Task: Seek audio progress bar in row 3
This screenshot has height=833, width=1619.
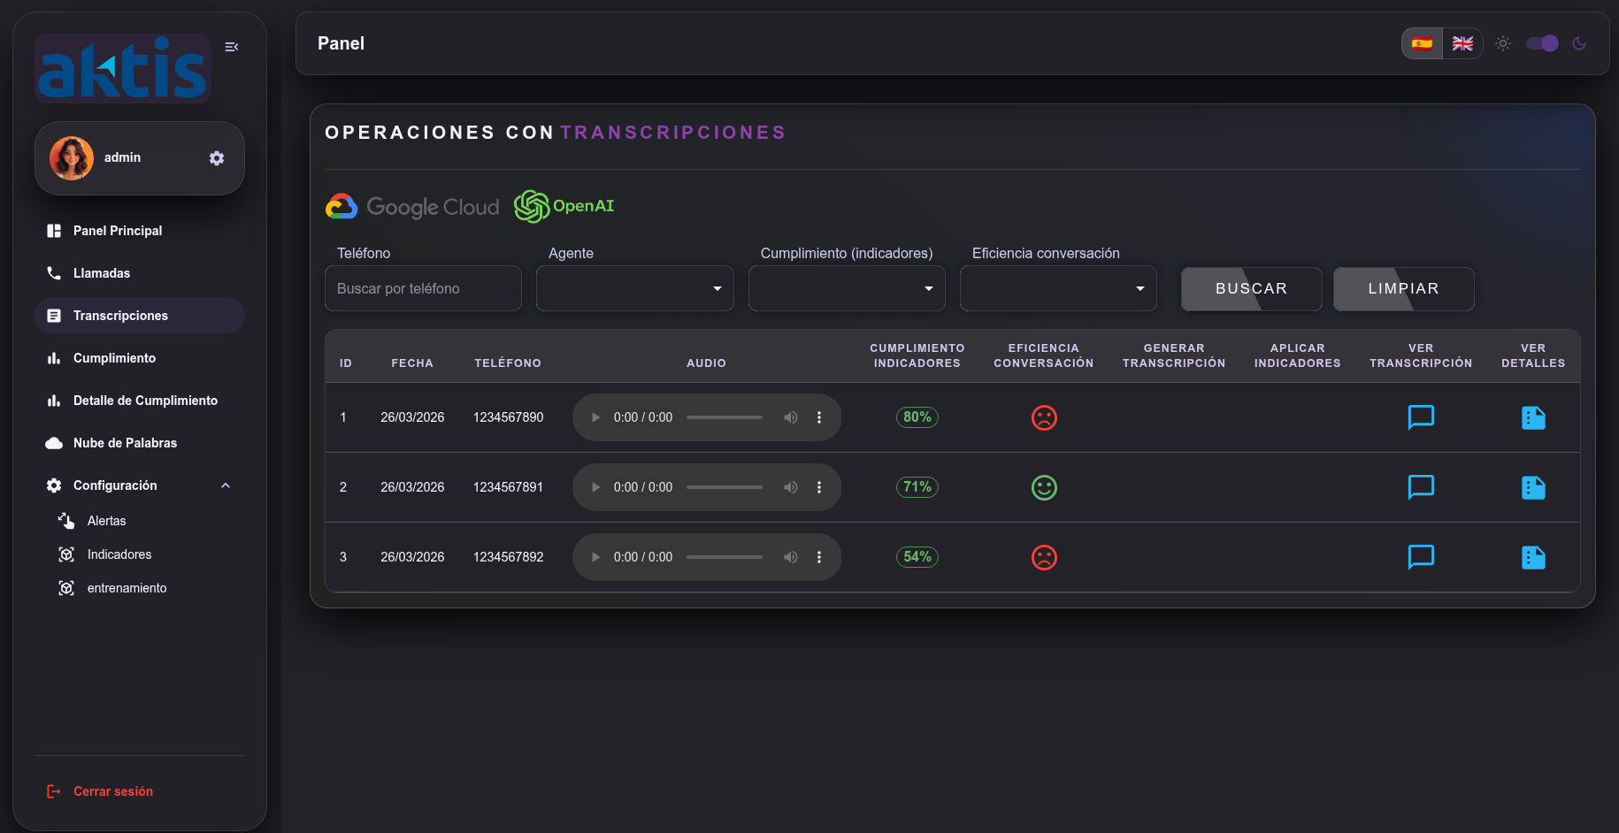Action: (x=725, y=557)
